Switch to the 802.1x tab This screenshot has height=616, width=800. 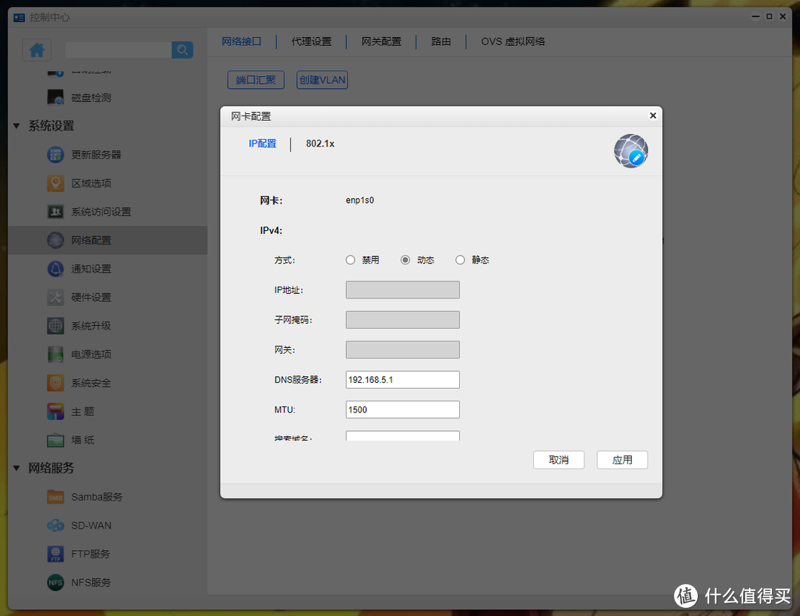[319, 144]
